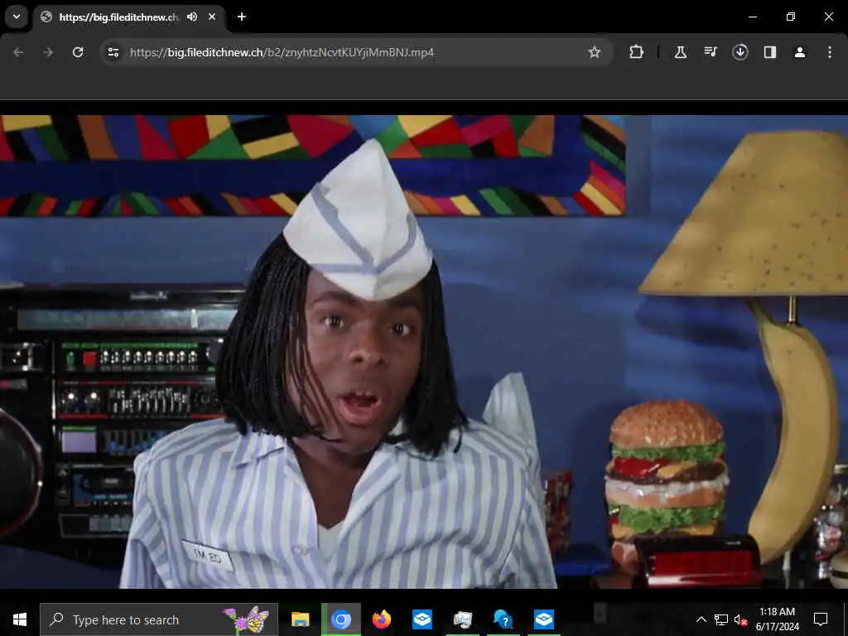Image resolution: width=848 pixels, height=636 pixels.
Task: Click on the playing video
Action: (x=424, y=351)
